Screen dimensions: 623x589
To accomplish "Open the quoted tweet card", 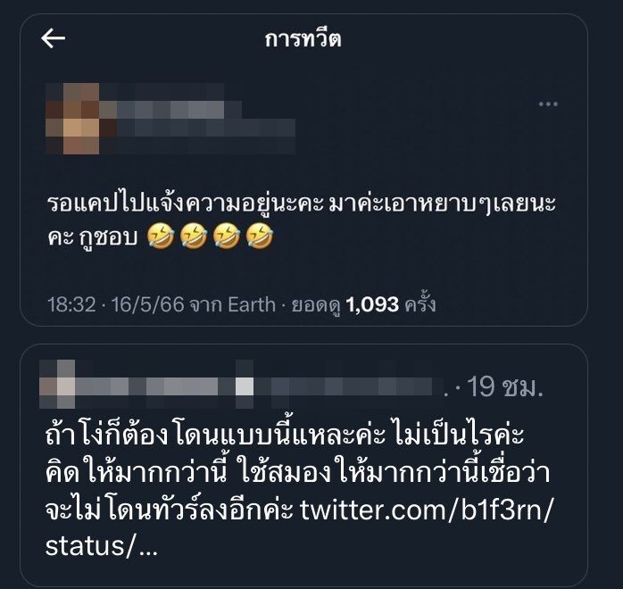I will pos(303,466).
